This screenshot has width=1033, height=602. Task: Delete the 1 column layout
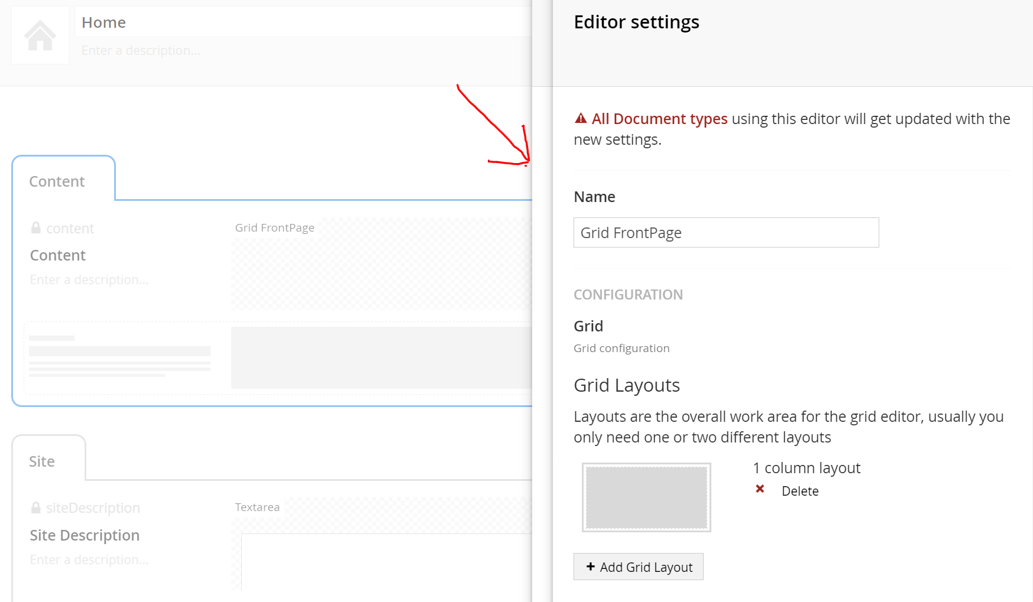pyautogui.click(x=800, y=491)
